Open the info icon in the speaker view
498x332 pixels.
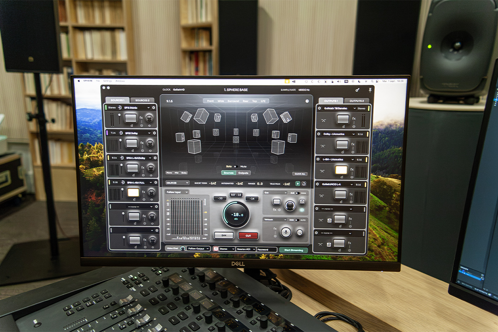tap(307, 101)
